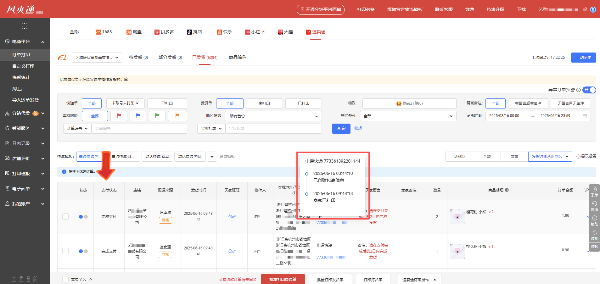Screen dimensions: 600x284
Task: Check the first order row checkbox
Action: click(65, 216)
